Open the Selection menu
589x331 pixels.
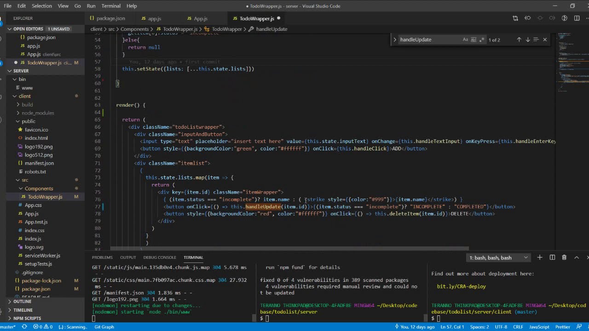pos(42,6)
